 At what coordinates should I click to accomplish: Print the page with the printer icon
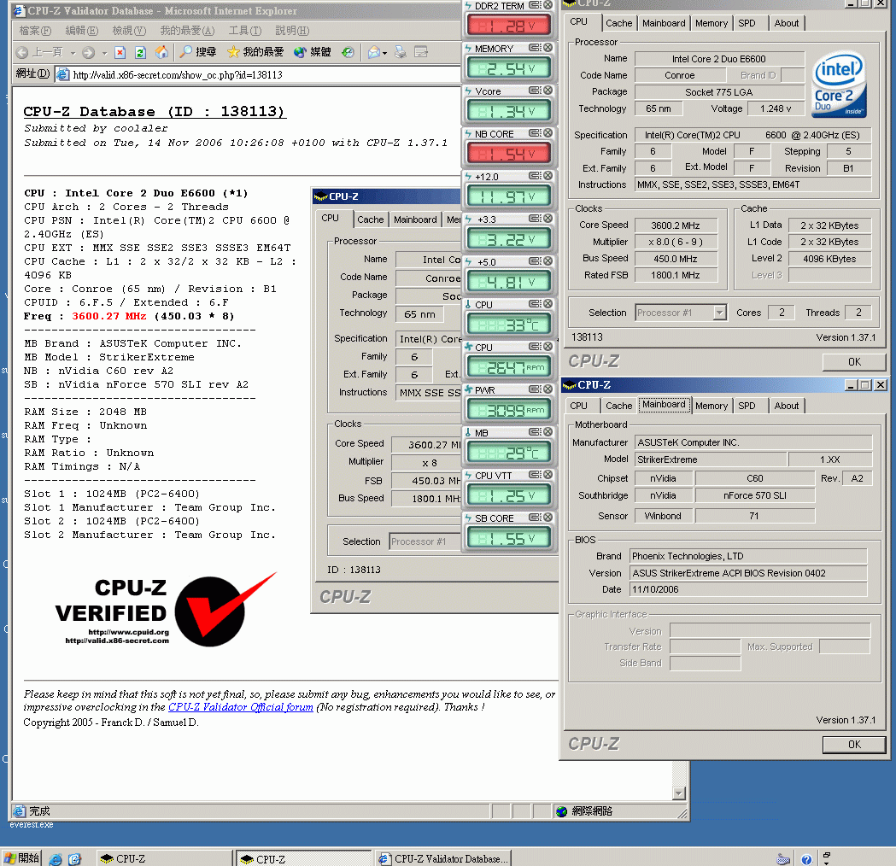401,53
